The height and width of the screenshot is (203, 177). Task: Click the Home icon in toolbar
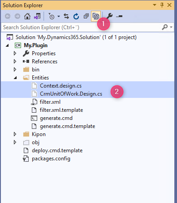27,16
